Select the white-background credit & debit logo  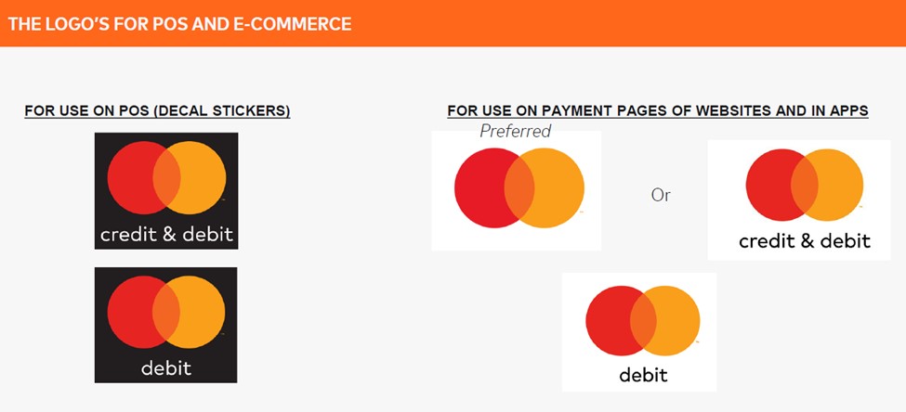799,200
